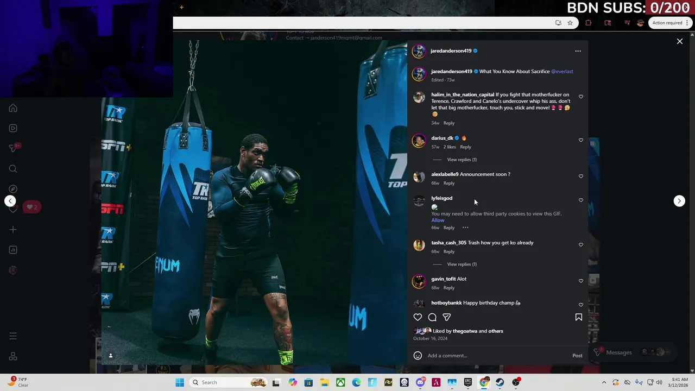Image resolution: width=695 pixels, height=391 pixels.
Task: Click the Post comment button
Action: [577, 356]
